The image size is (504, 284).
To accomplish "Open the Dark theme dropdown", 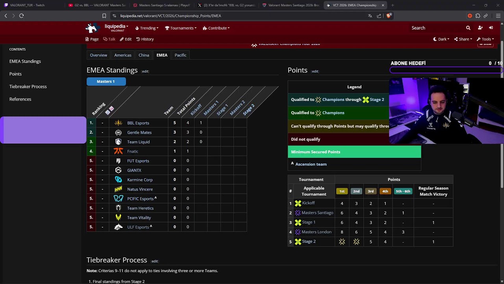I will pyautogui.click(x=441, y=39).
